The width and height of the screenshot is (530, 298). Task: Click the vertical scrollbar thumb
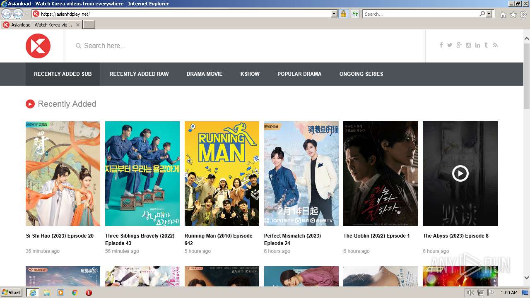point(527,76)
